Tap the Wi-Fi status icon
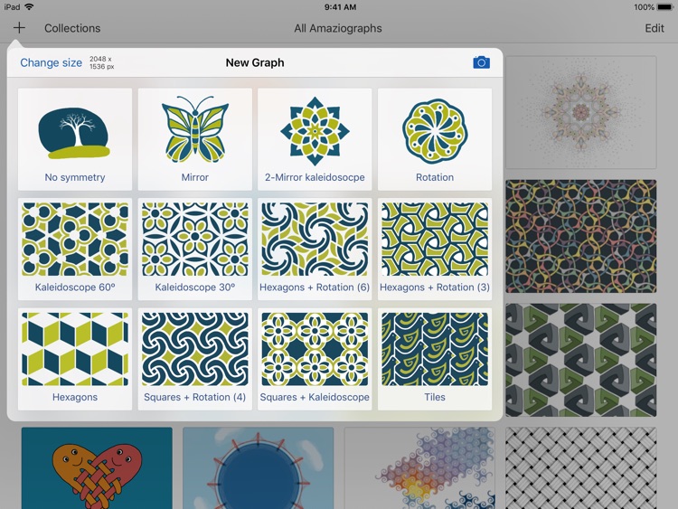The image size is (678, 509). (x=29, y=7)
